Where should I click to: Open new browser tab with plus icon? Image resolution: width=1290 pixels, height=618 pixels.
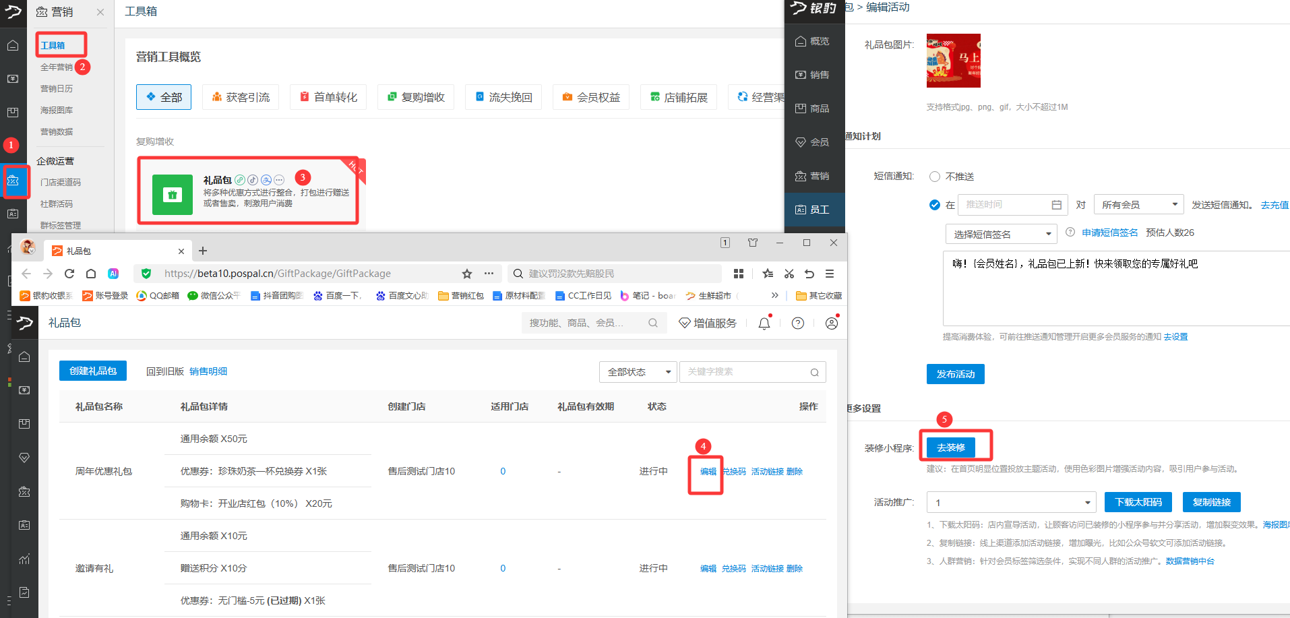point(203,251)
